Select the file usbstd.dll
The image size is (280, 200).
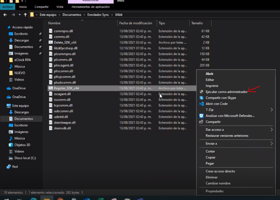coord(61,117)
